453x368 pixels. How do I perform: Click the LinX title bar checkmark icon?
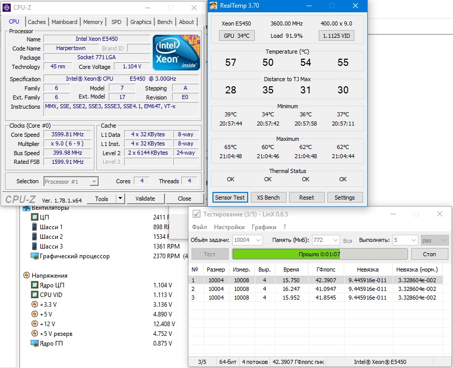coord(196,214)
